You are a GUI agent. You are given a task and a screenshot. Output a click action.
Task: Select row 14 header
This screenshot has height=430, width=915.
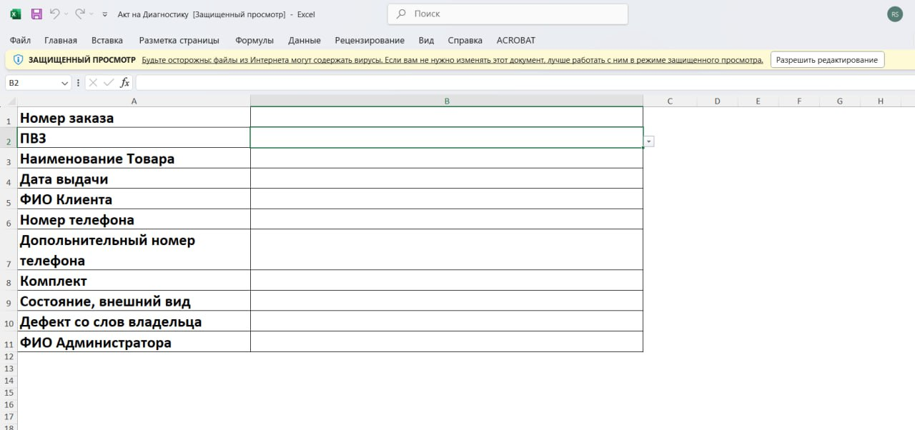(x=9, y=381)
